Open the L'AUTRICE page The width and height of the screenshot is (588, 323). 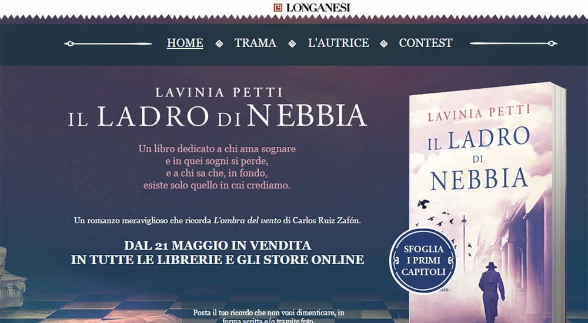338,43
